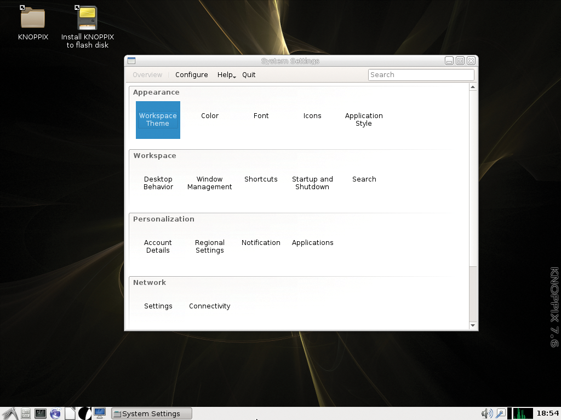This screenshot has width=561, height=420.
Task: Open the Regional Settings module
Action: pos(209,246)
